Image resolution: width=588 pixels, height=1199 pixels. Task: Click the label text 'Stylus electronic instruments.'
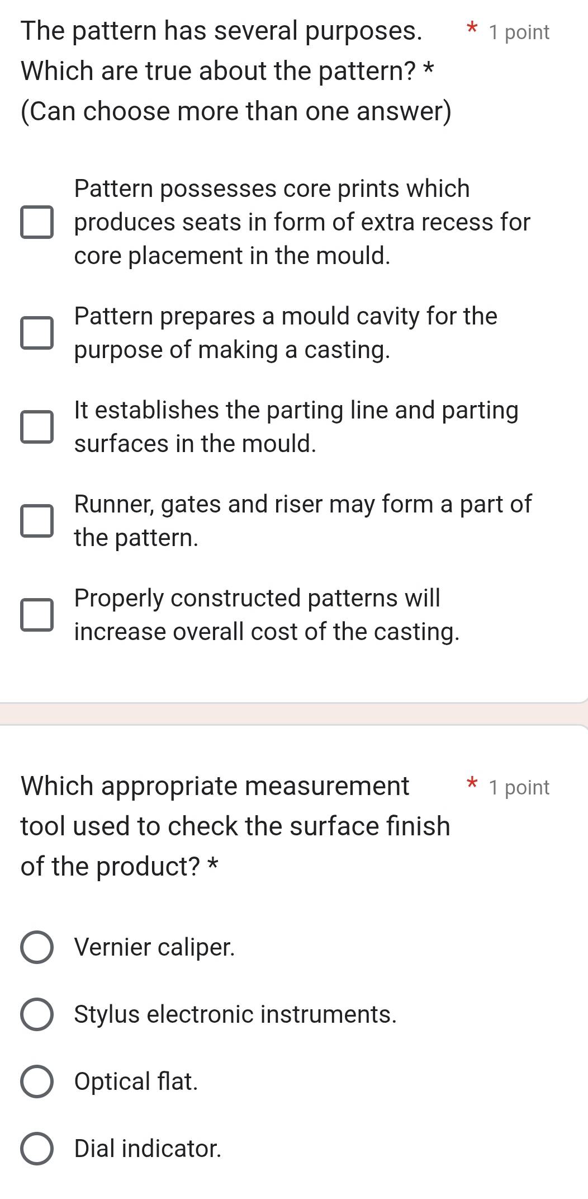[235, 1014]
